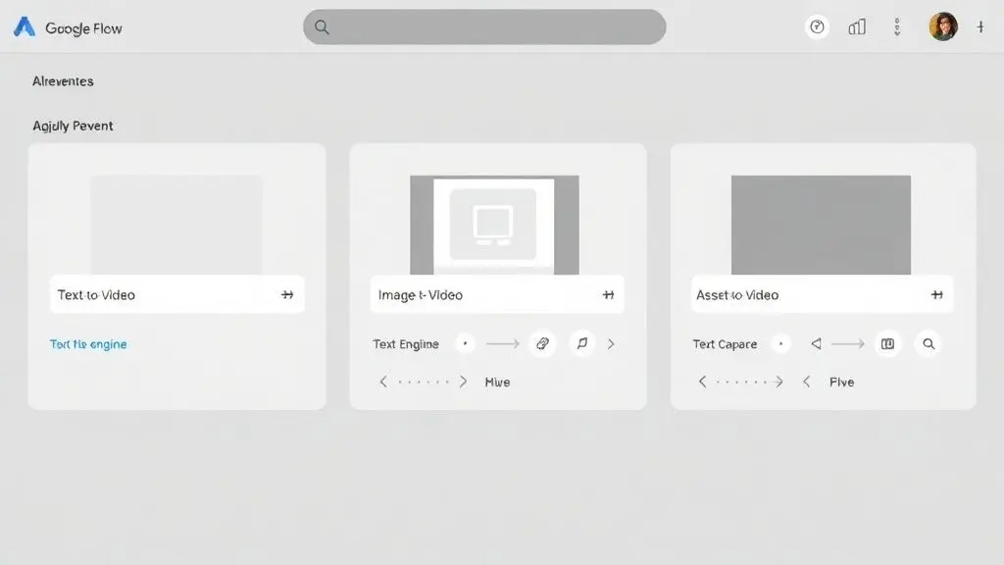Click the triangle icon beside Text Capare

816,344
